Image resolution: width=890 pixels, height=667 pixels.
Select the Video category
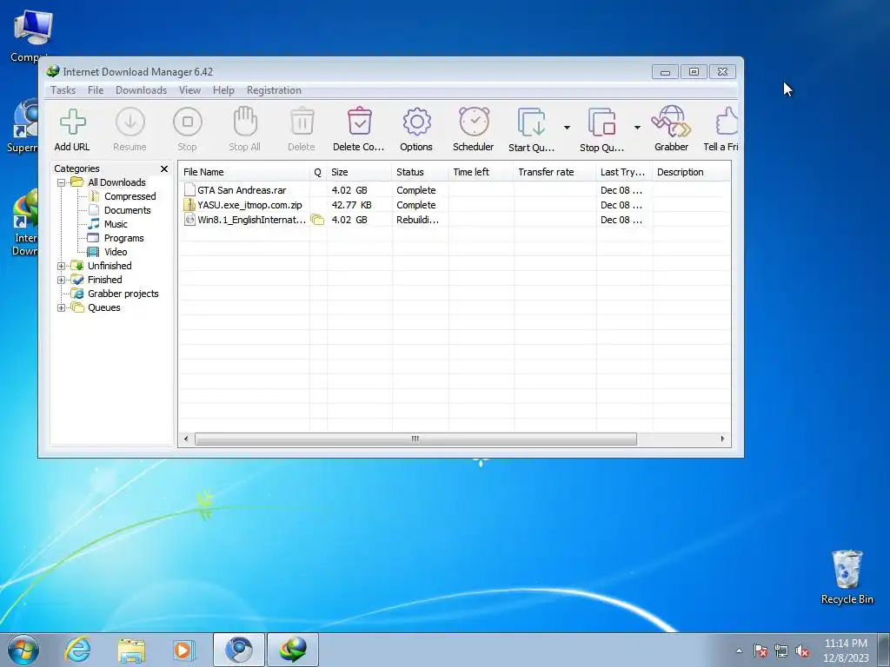(116, 252)
